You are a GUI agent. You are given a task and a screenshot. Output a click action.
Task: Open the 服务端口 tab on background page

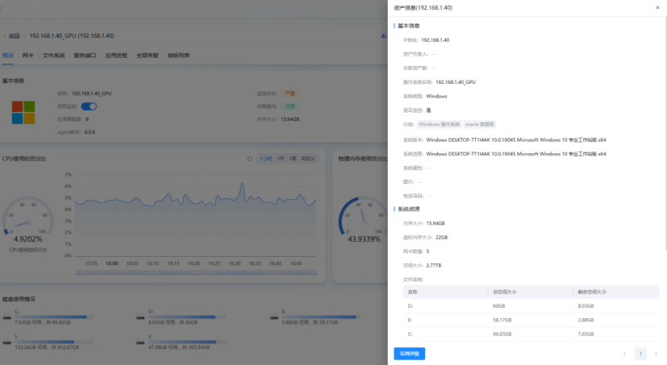point(85,56)
